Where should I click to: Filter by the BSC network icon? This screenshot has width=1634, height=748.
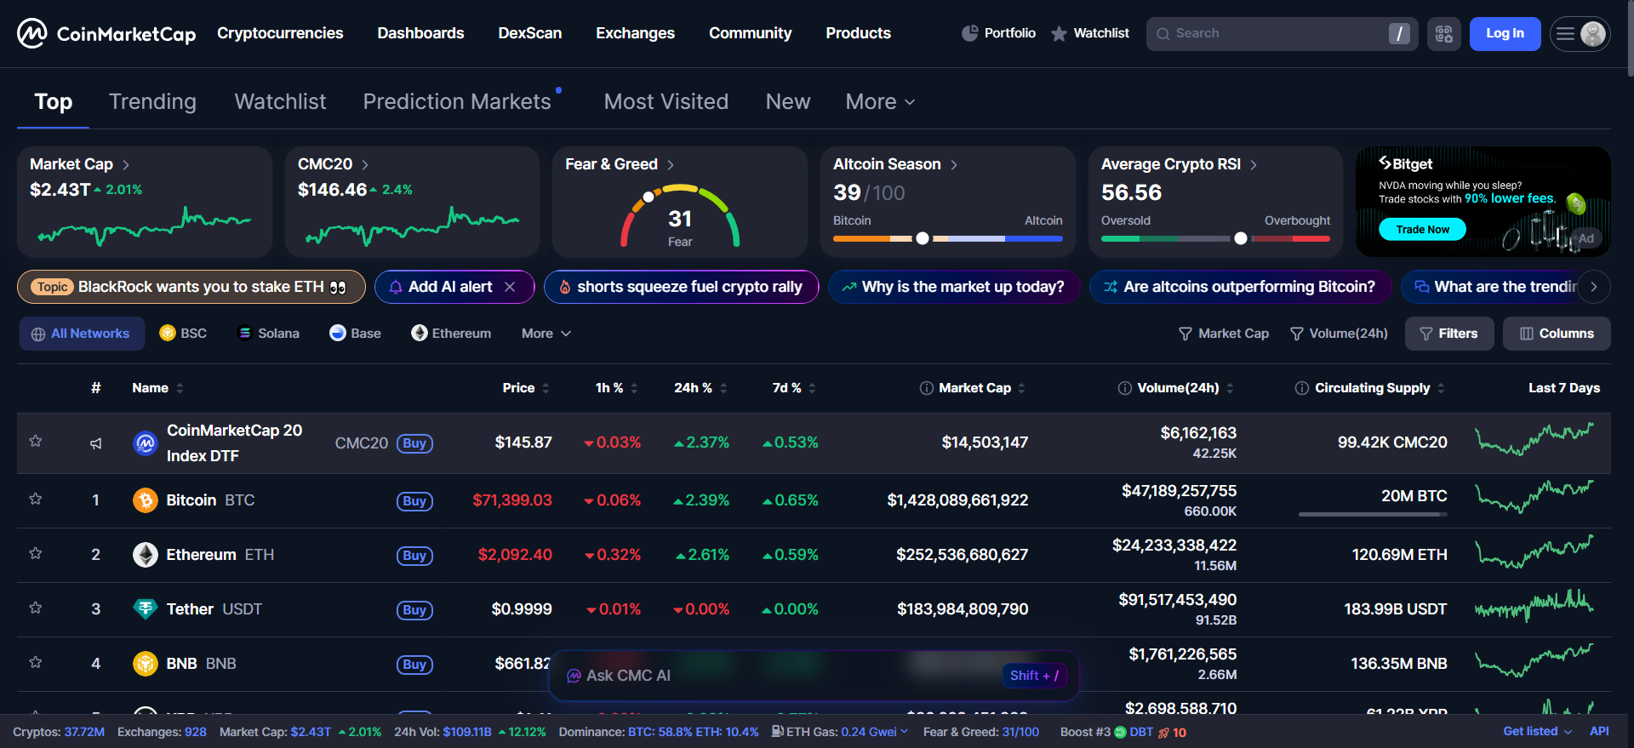[x=168, y=333]
